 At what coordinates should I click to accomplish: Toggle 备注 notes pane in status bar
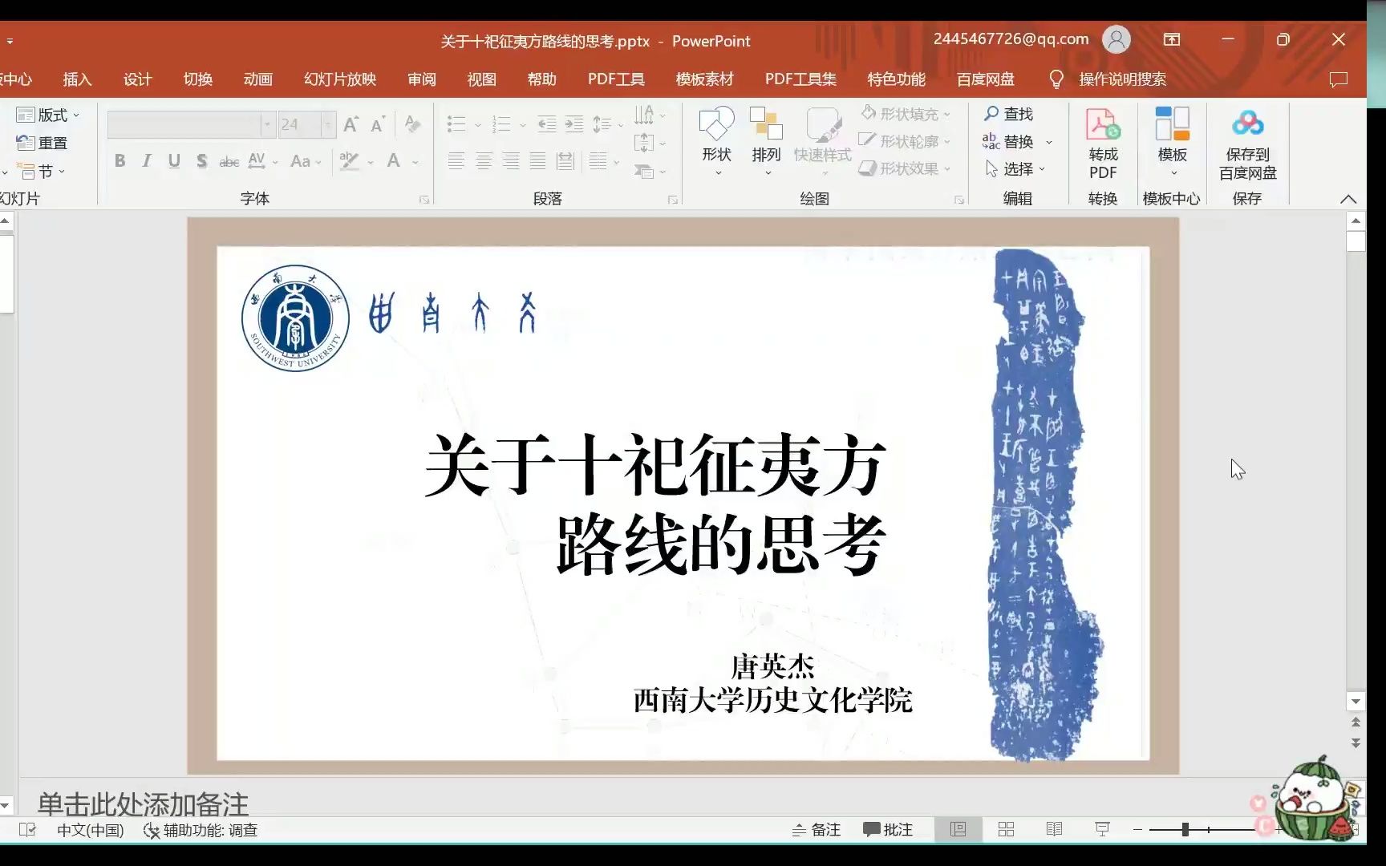(x=817, y=830)
